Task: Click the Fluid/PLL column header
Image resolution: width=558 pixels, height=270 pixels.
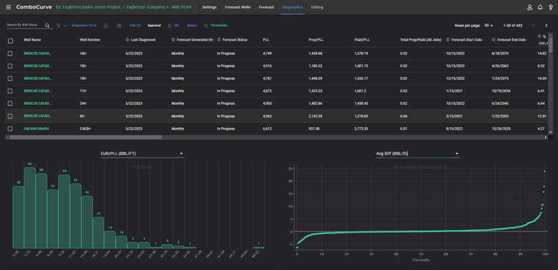Action: click(x=362, y=40)
